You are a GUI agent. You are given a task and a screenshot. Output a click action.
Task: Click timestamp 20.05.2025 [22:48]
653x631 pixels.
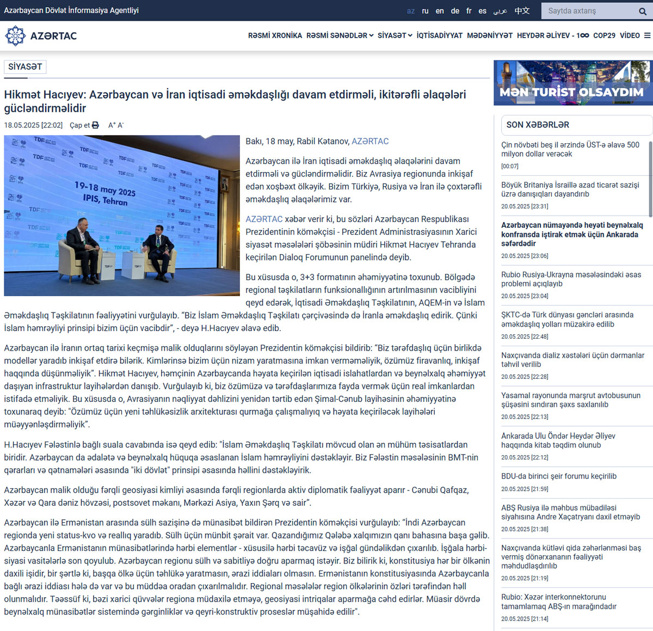[x=525, y=336]
